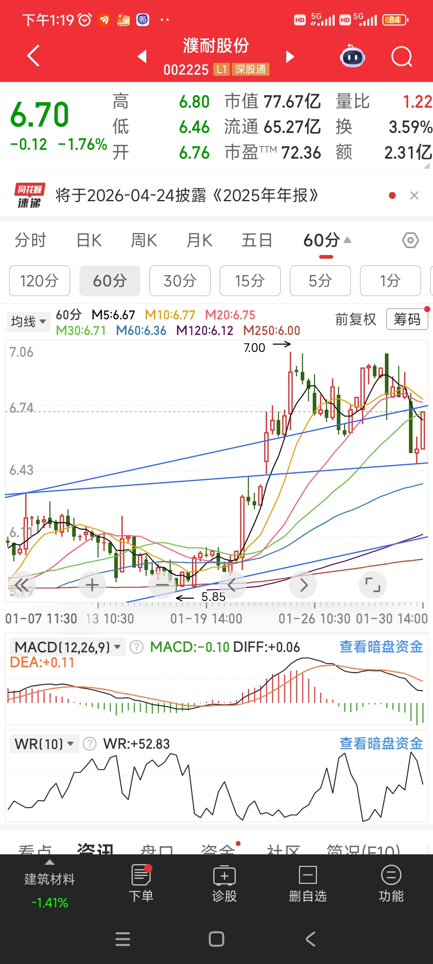Expand chart to fullscreen
Screen dimensions: 433x964
tap(373, 585)
